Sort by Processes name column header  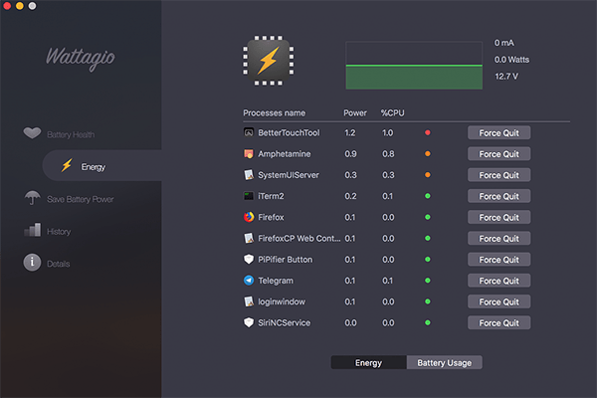(x=275, y=113)
